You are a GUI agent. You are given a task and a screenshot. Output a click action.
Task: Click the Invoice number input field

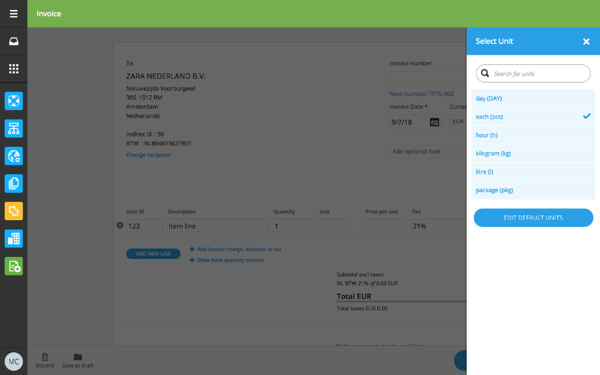tap(428, 78)
